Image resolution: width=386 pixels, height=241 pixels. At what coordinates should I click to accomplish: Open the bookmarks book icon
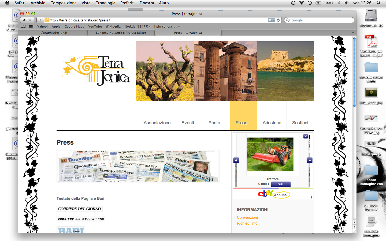[x=23, y=27]
